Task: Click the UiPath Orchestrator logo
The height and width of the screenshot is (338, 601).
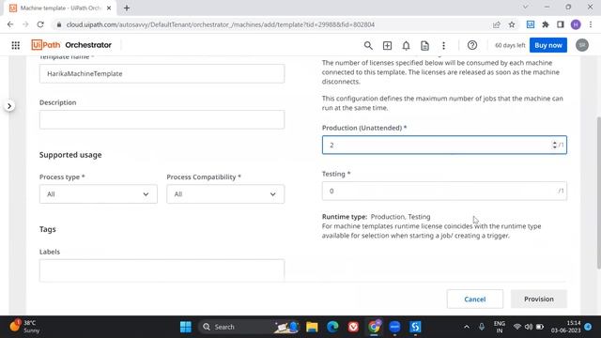Action: (x=71, y=45)
